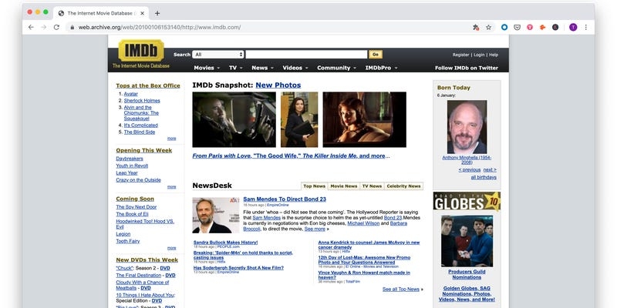
Task: Reload the page with the refresh icon
Action: (x=56, y=27)
